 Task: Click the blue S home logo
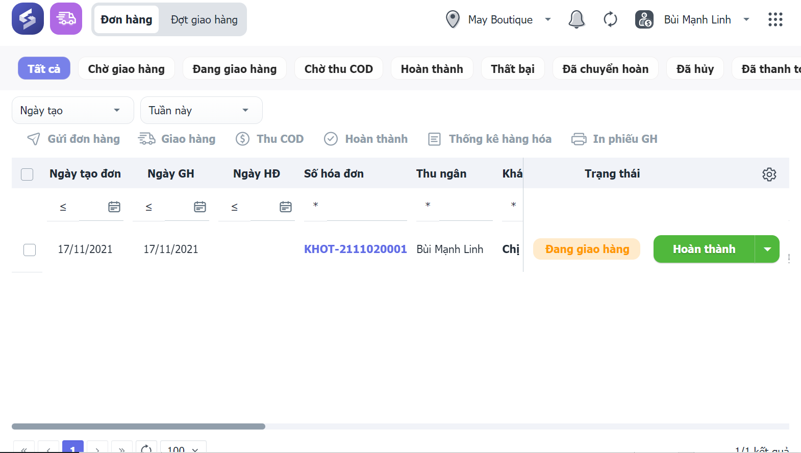pos(28,19)
